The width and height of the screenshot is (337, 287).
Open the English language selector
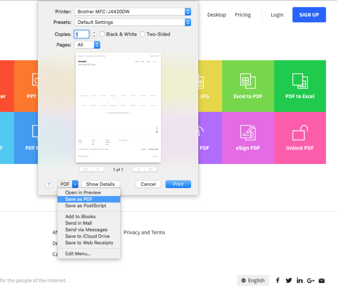click(x=253, y=280)
